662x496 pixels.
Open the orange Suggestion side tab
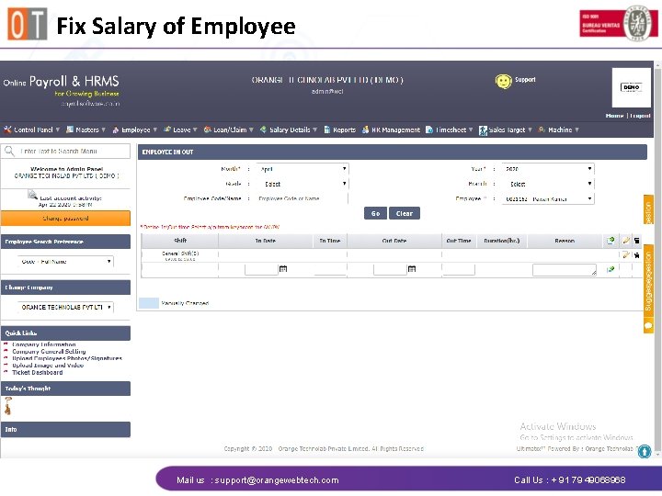click(x=648, y=281)
